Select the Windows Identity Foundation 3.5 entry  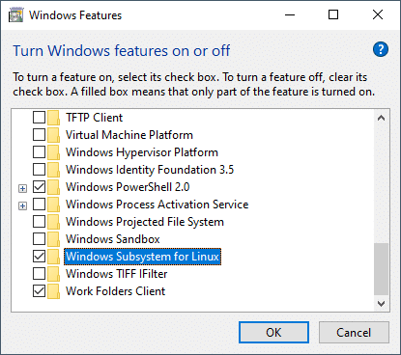150,170
